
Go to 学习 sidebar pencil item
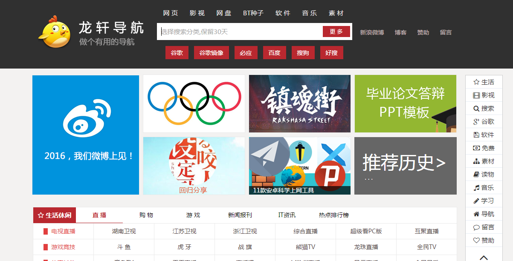(484, 201)
